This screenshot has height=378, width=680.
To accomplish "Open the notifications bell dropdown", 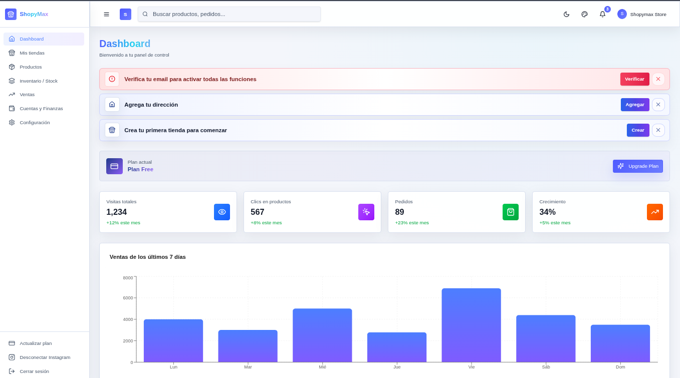I will (x=602, y=14).
